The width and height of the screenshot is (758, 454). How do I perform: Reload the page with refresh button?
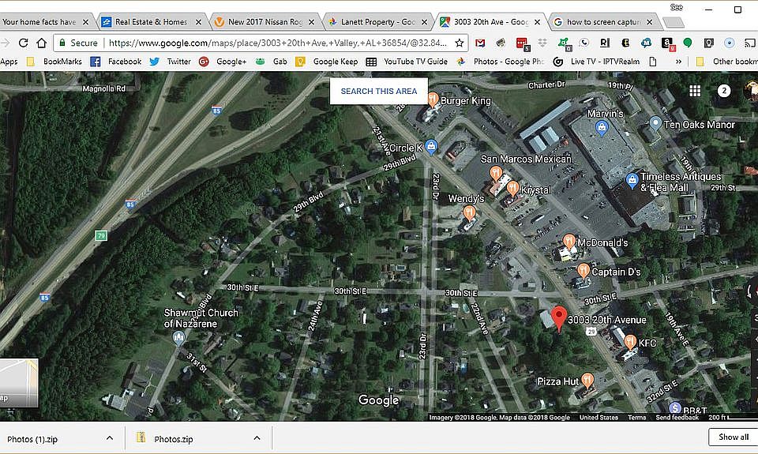[x=42, y=43]
